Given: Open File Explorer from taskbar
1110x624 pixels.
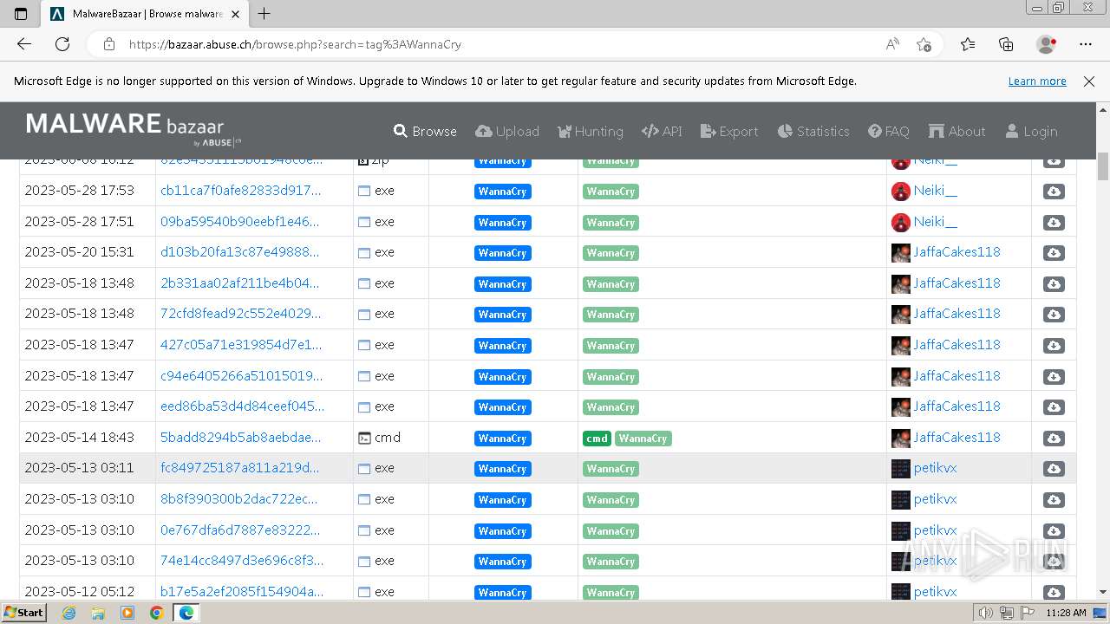Looking at the screenshot, I should (98, 613).
